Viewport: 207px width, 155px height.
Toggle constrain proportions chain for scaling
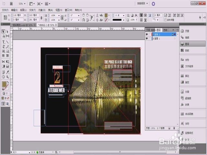coord(62,18)
